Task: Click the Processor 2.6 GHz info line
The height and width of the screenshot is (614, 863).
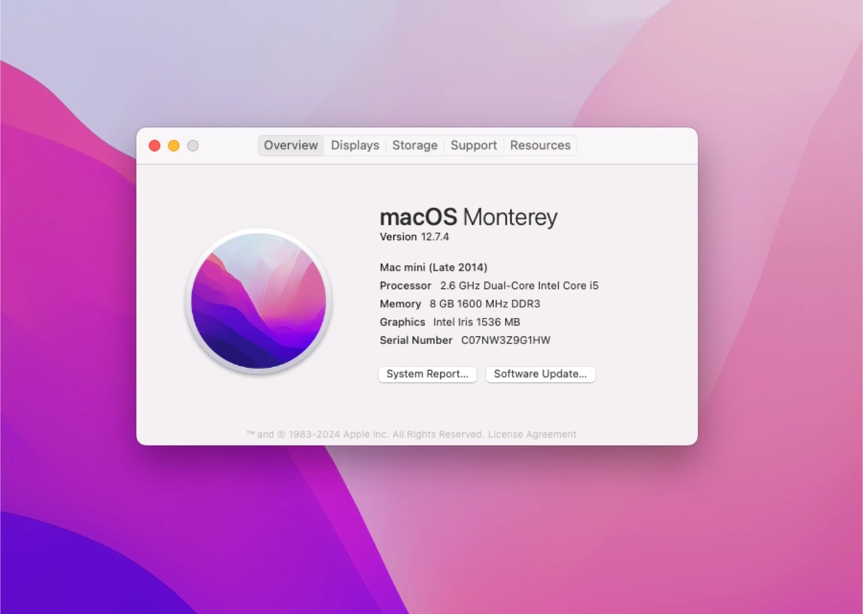Action: coord(488,286)
